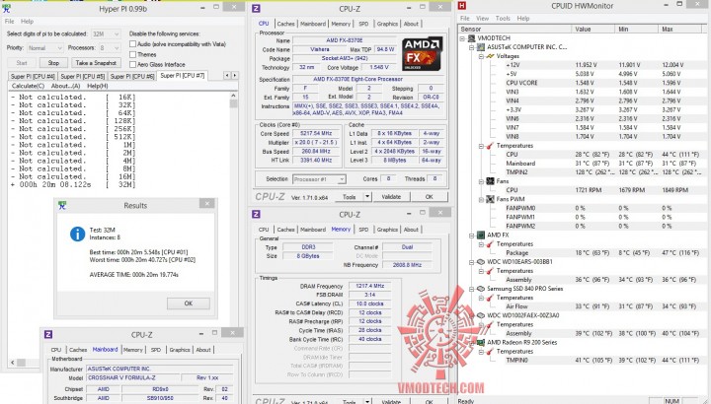711x404 pixels.
Task: Toggle the Themes checkbox in Hyper PI
Action: pyautogui.click(x=133, y=54)
